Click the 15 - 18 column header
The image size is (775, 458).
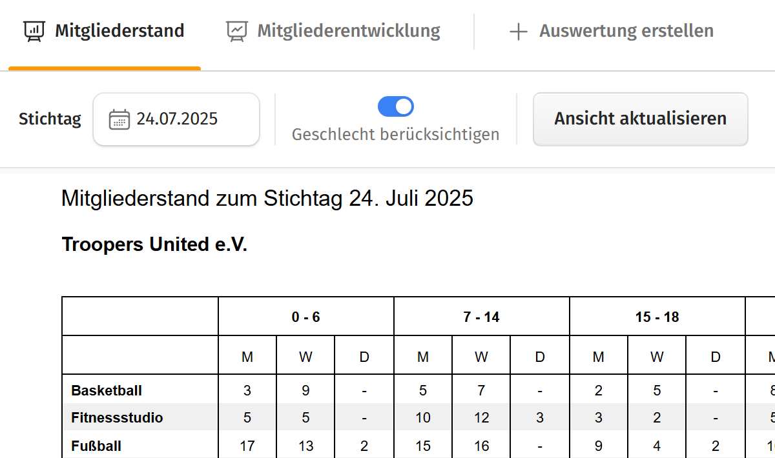click(656, 316)
